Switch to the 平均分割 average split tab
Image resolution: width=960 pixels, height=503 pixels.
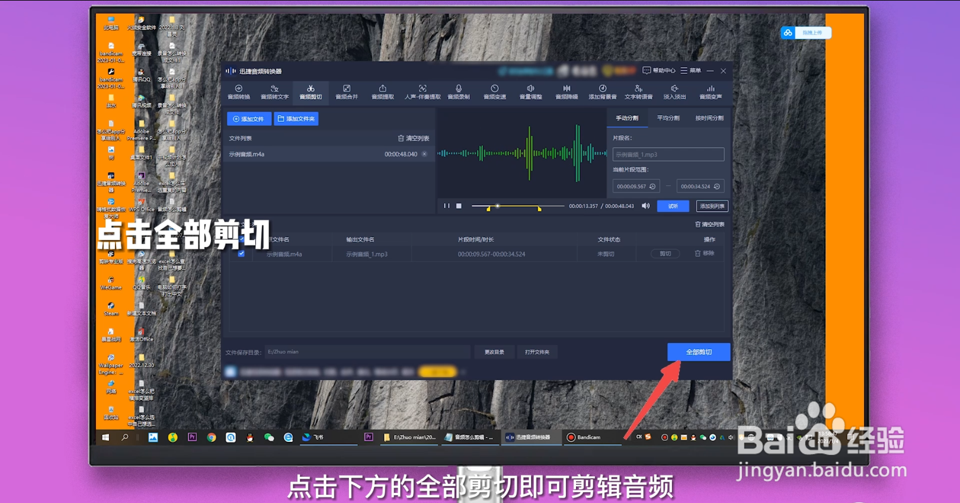click(668, 118)
